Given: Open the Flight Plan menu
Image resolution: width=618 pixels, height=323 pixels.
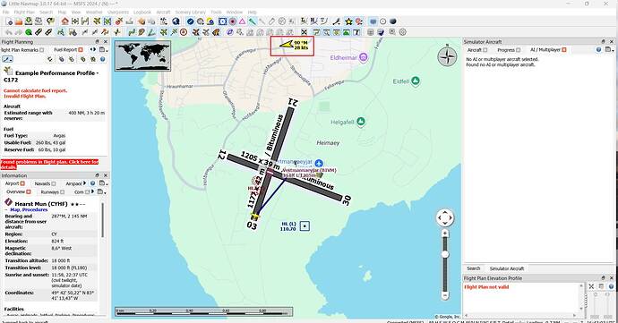Looking at the screenshot, I should coord(24,13).
